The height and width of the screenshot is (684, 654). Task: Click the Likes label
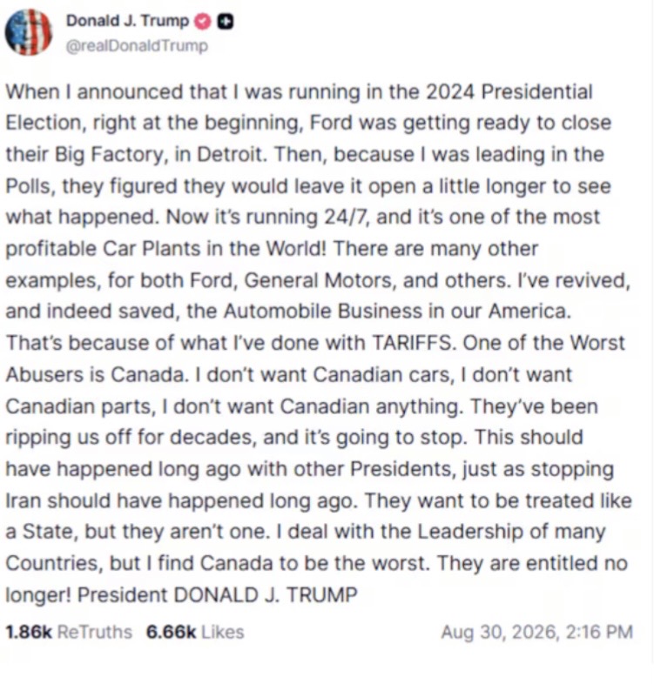click(223, 632)
